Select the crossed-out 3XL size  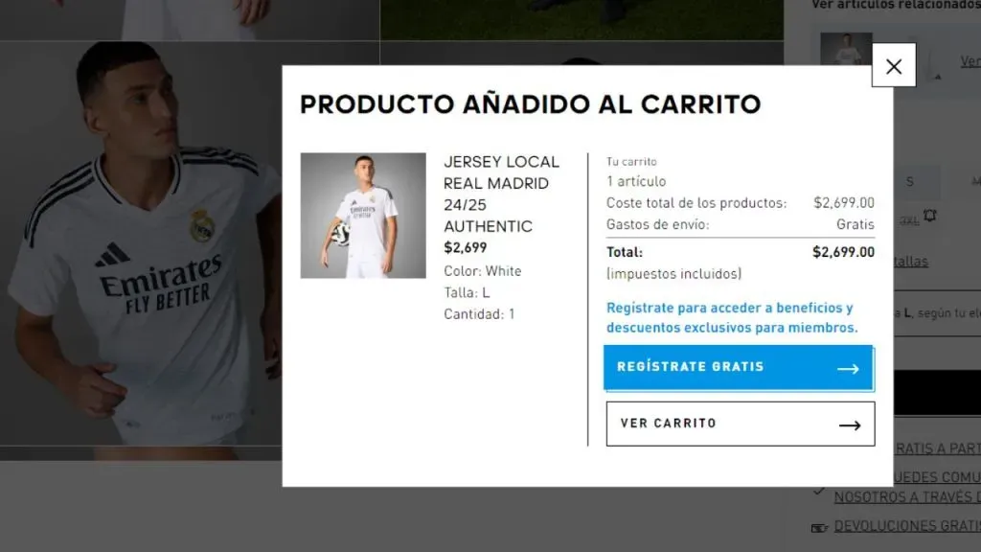coord(908,220)
